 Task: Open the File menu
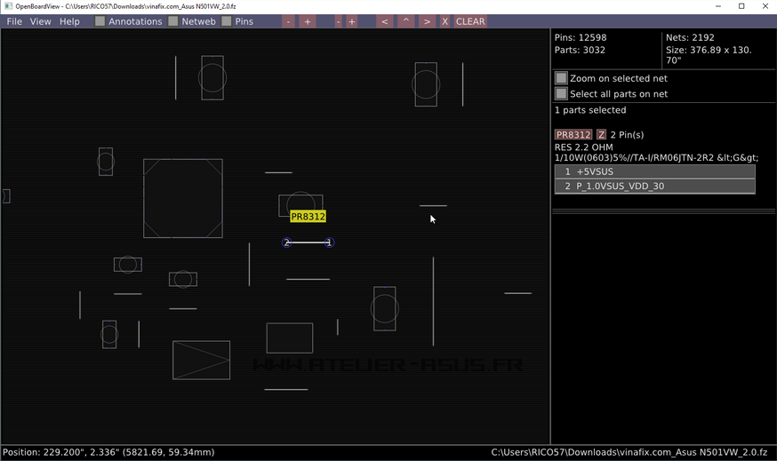[14, 21]
